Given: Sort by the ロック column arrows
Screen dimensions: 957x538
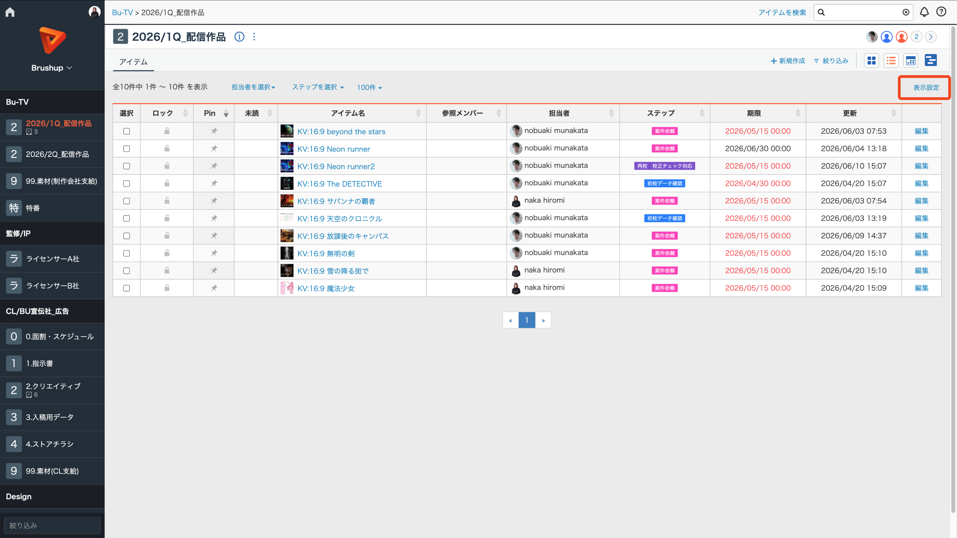Looking at the screenshot, I should pyautogui.click(x=185, y=113).
